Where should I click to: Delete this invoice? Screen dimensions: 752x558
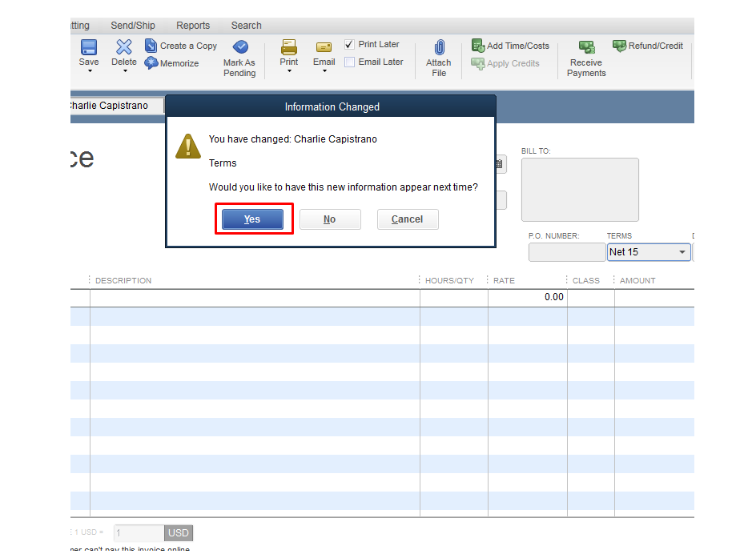pyautogui.click(x=123, y=56)
